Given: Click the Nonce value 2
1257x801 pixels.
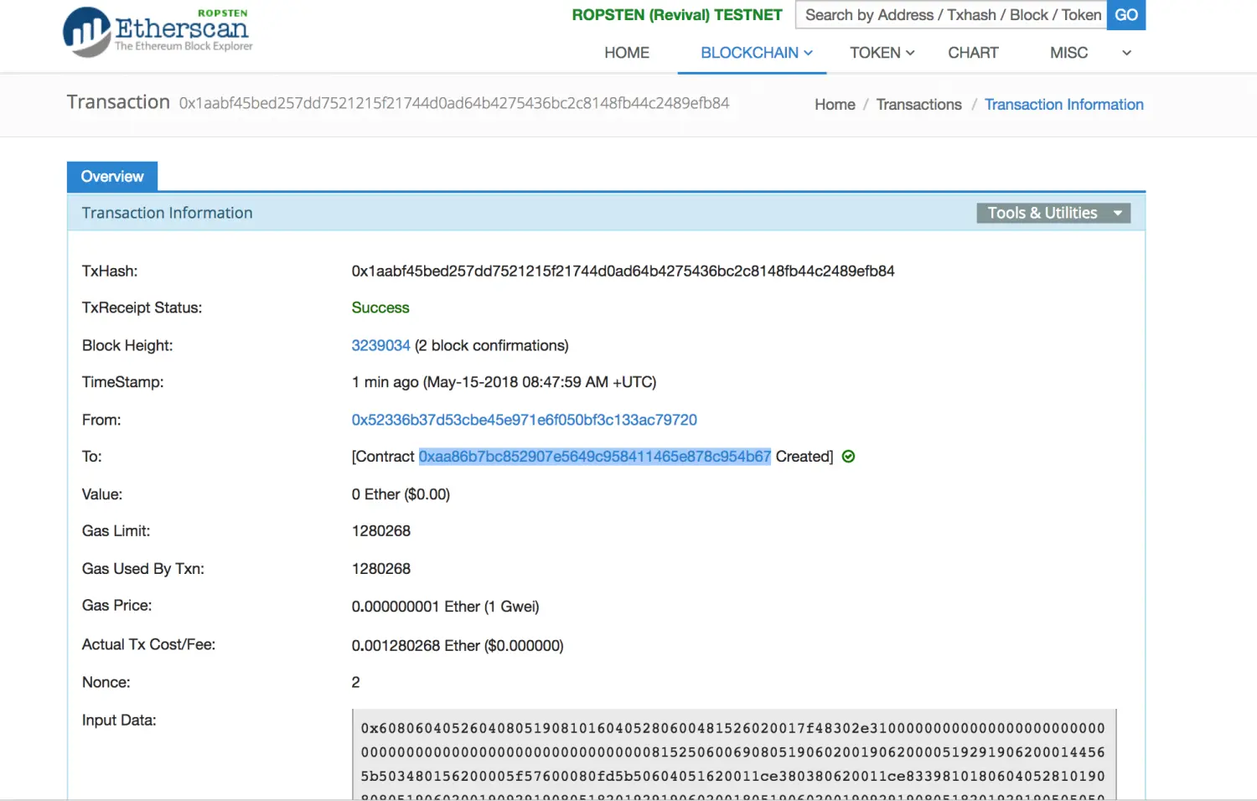Looking at the screenshot, I should click(355, 683).
